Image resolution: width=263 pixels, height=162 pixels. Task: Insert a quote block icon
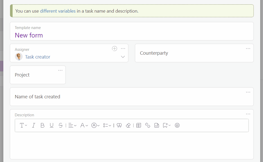click(x=119, y=125)
